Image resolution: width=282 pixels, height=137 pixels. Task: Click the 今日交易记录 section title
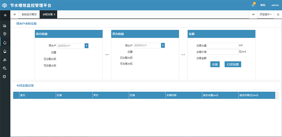pyautogui.click(x=25, y=85)
